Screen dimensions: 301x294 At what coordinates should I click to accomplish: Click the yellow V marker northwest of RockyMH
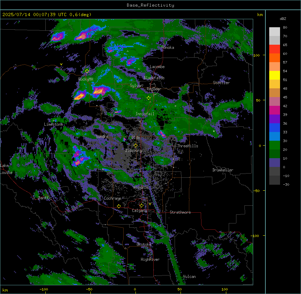coord(61,64)
